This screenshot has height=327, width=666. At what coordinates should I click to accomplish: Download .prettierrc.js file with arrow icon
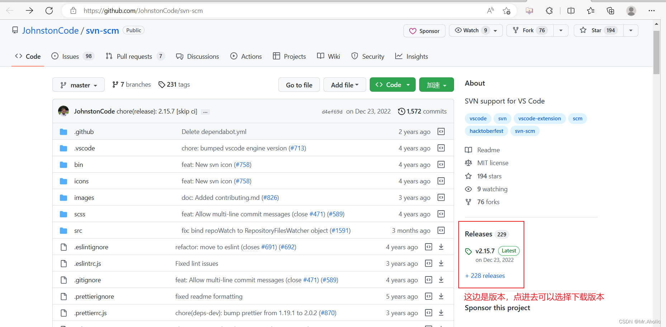441,313
